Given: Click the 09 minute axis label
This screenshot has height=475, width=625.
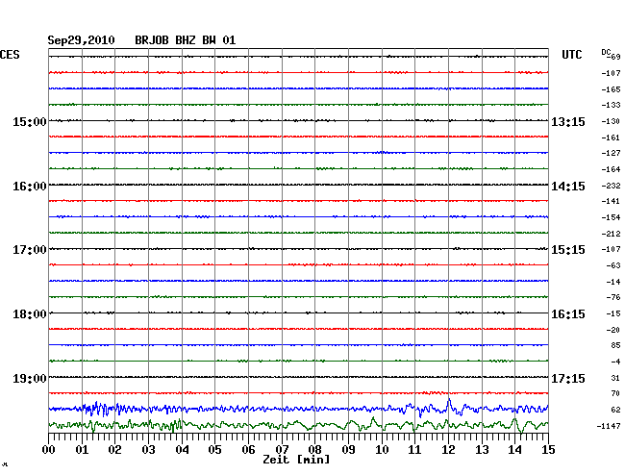Looking at the screenshot, I should [348, 450].
